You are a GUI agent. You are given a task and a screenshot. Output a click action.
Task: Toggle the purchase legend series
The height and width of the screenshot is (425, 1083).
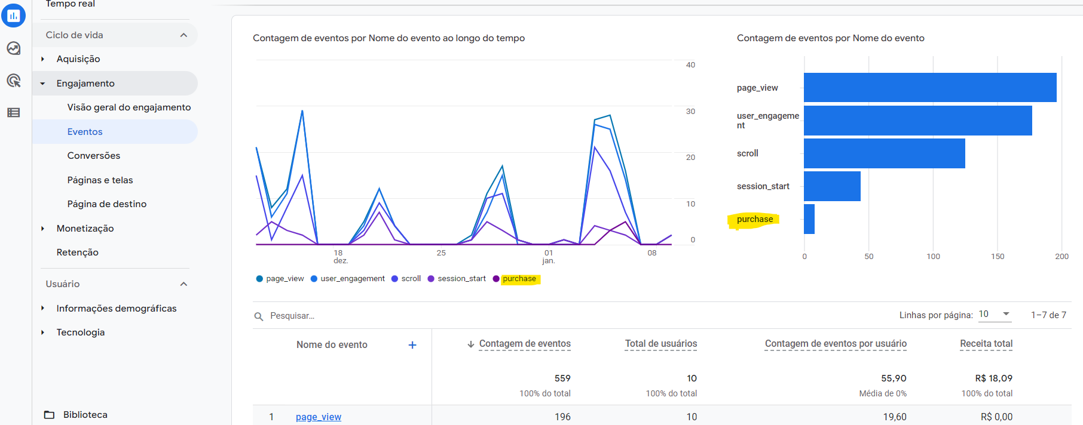tap(515, 279)
